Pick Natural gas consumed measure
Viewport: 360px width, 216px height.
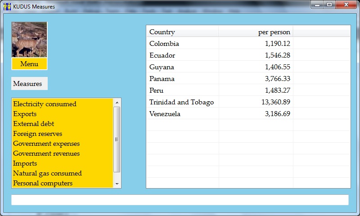pyautogui.click(x=47, y=173)
